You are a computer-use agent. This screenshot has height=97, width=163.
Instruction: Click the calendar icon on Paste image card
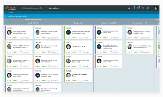pyautogui.click(x=21, y=38)
